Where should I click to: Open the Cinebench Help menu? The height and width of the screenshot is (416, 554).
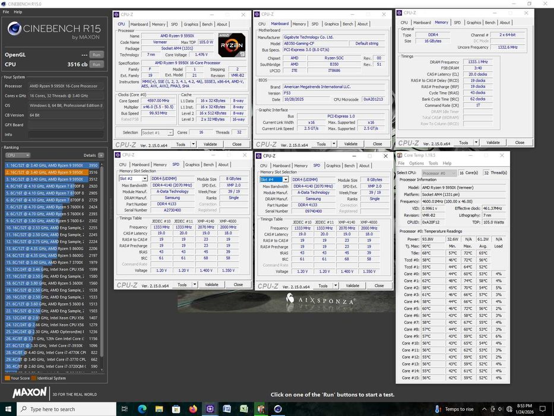[x=18, y=12]
